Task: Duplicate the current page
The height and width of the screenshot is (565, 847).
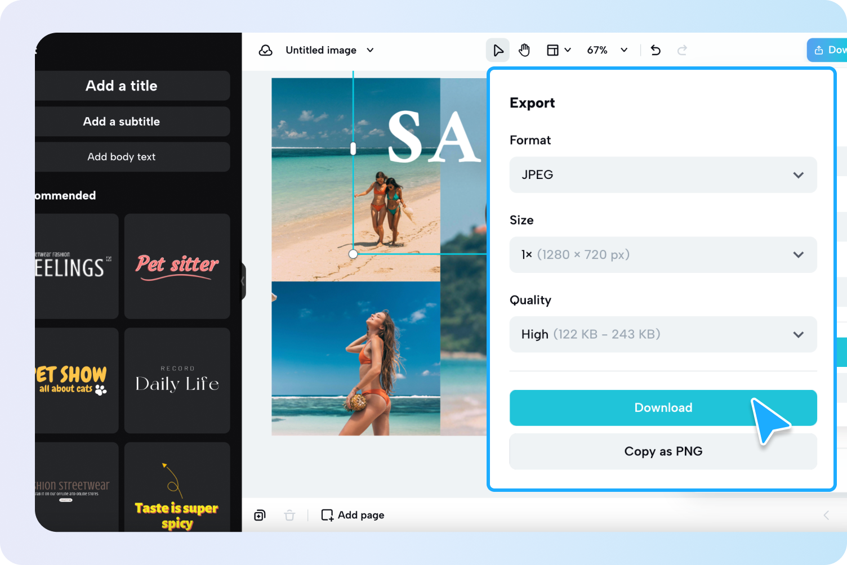Action: 260,515
